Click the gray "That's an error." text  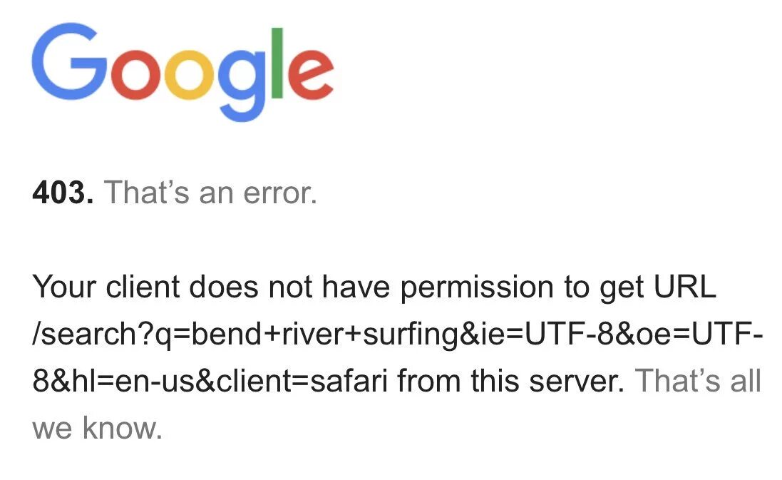click(211, 193)
